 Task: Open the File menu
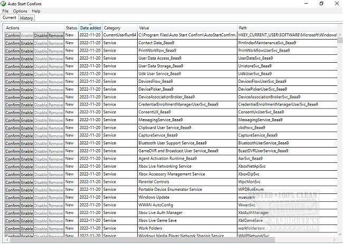pyautogui.click(x=5, y=11)
